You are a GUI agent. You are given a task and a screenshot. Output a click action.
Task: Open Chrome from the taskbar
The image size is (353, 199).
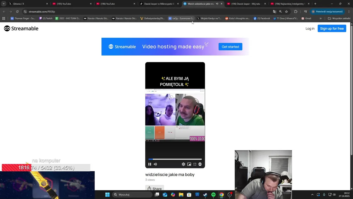coord(221,195)
